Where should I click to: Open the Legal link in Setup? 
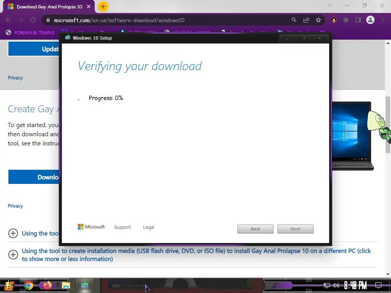pos(149,227)
